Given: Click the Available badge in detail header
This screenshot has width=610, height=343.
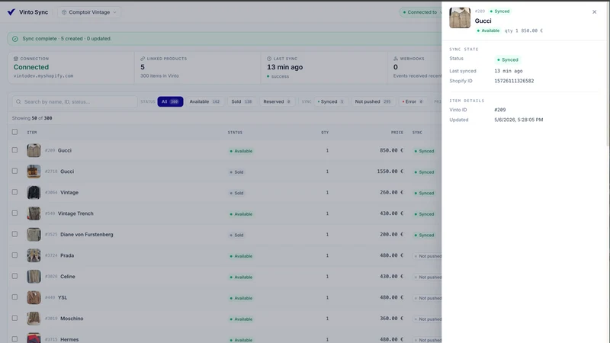Looking at the screenshot, I should (488, 30).
